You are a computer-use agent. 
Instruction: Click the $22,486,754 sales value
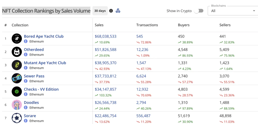pos(106,116)
